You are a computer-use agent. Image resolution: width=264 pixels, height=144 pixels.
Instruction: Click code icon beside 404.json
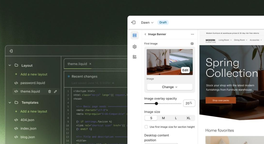[x=16, y=120]
